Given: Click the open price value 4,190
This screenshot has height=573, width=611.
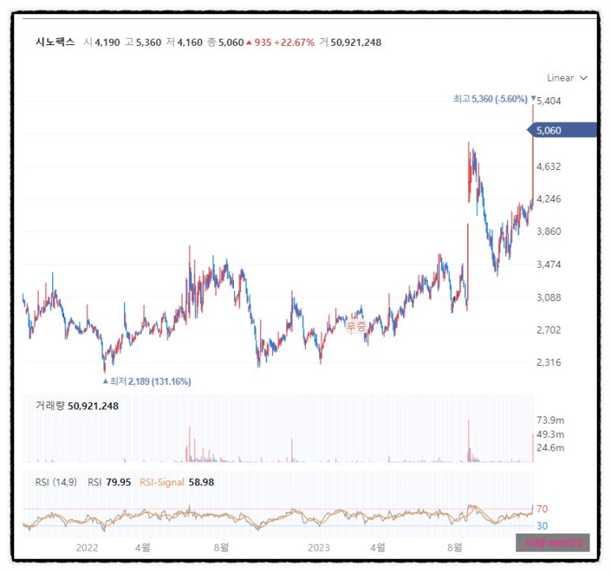Looking at the screenshot, I should pyautogui.click(x=107, y=42).
